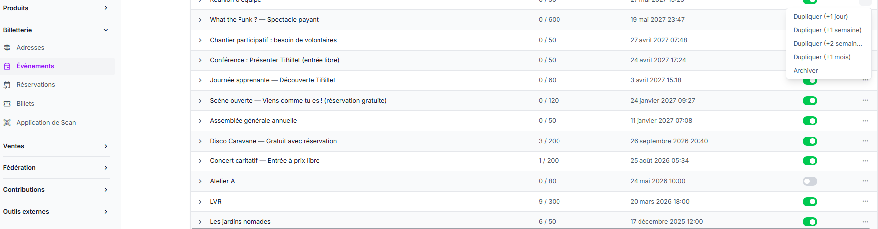Disable the Disco Caravane published toggle
This screenshot has width=878, height=229.
[x=810, y=141]
